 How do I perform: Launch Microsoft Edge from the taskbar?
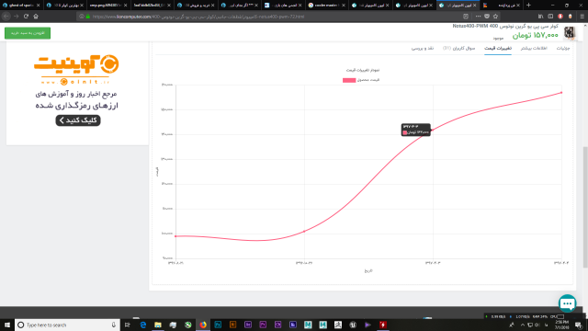coord(143,325)
